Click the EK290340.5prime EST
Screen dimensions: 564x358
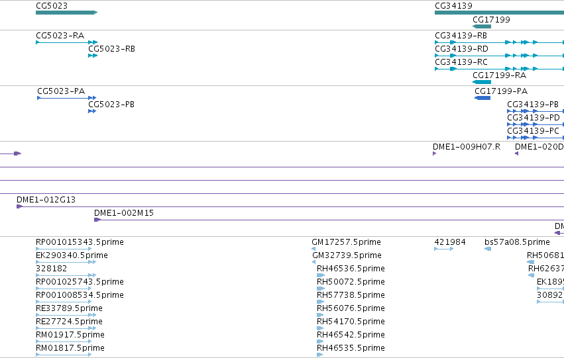(66, 262)
